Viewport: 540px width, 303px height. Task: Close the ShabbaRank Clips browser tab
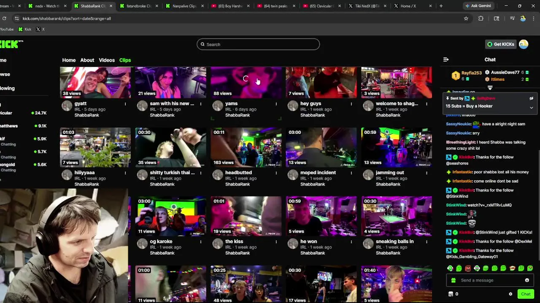(111, 6)
